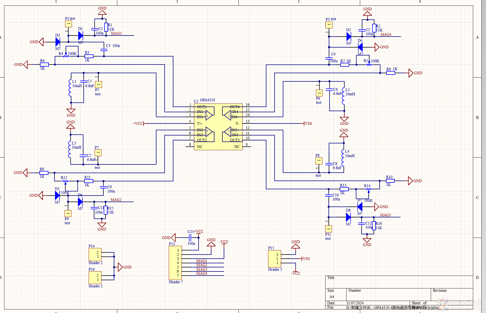Select the R3 1K resistor symbol
The image size is (486, 313).
(89, 56)
